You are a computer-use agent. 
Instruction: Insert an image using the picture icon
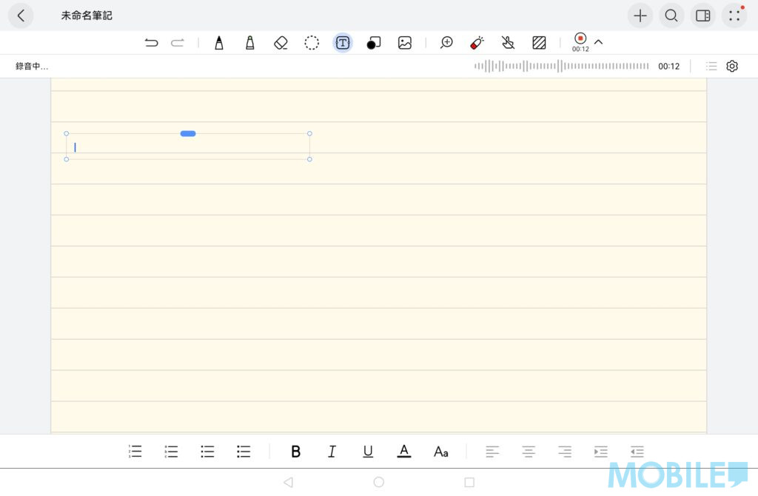[404, 43]
